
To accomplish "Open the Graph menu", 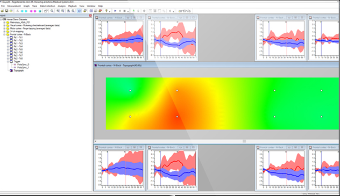I will 26,6.
